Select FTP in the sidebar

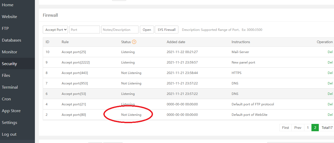[5, 28]
